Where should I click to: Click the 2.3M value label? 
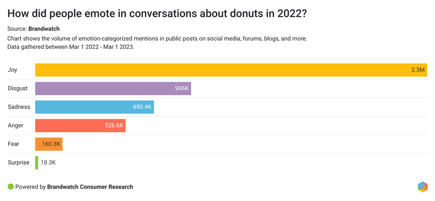pos(418,70)
